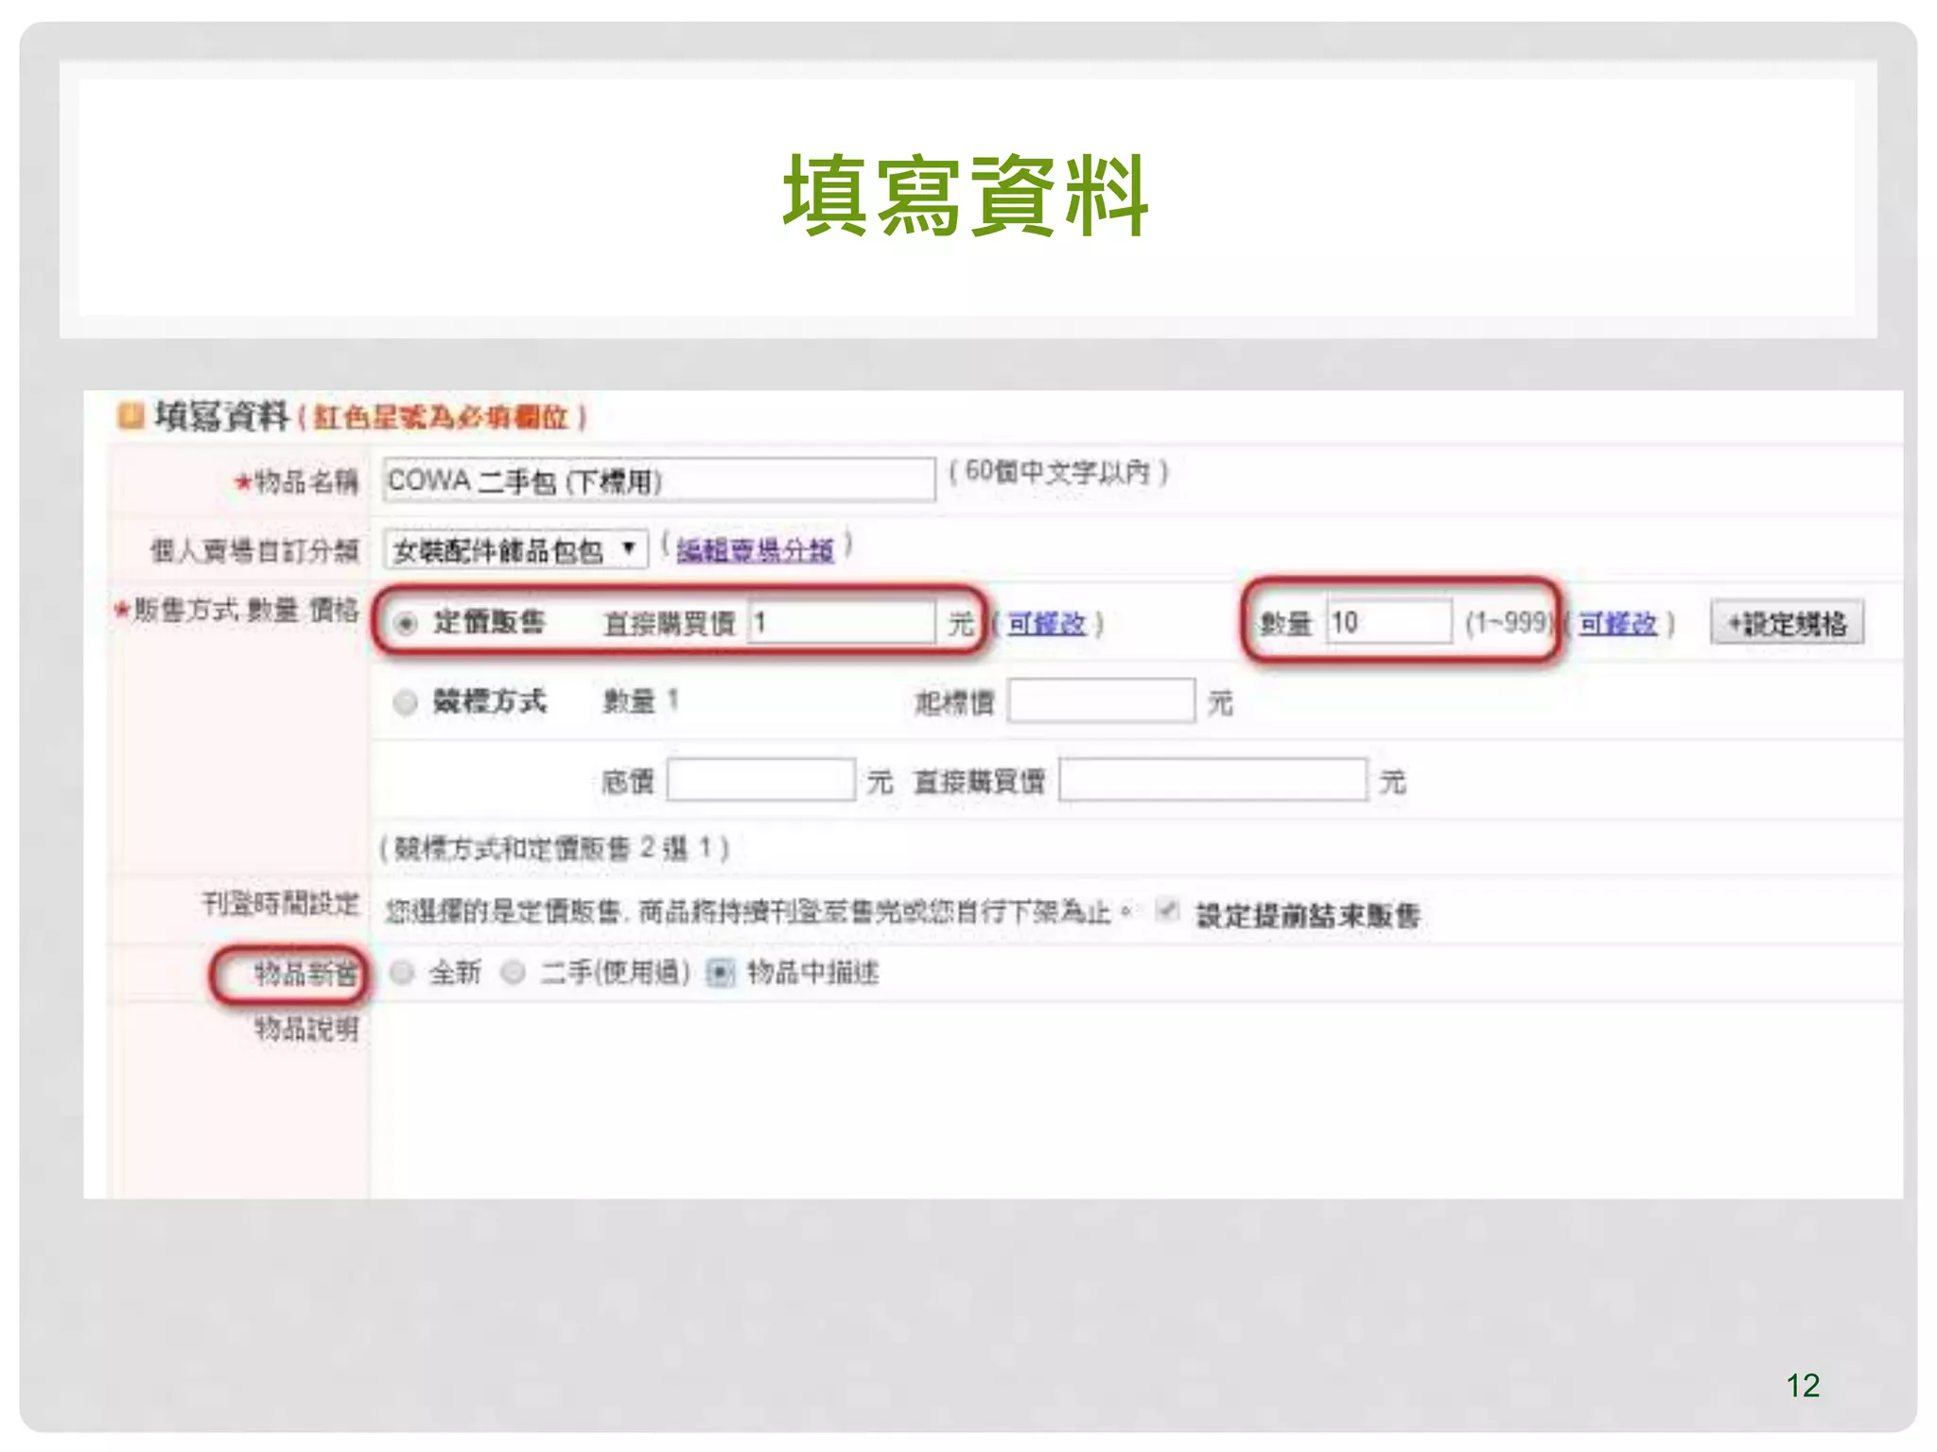Click the 直接購買價 field containing 1

[842, 622]
